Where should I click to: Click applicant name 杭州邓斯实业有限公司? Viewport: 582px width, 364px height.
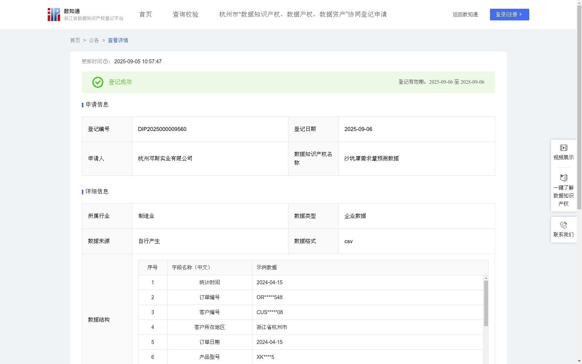pos(165,158)
